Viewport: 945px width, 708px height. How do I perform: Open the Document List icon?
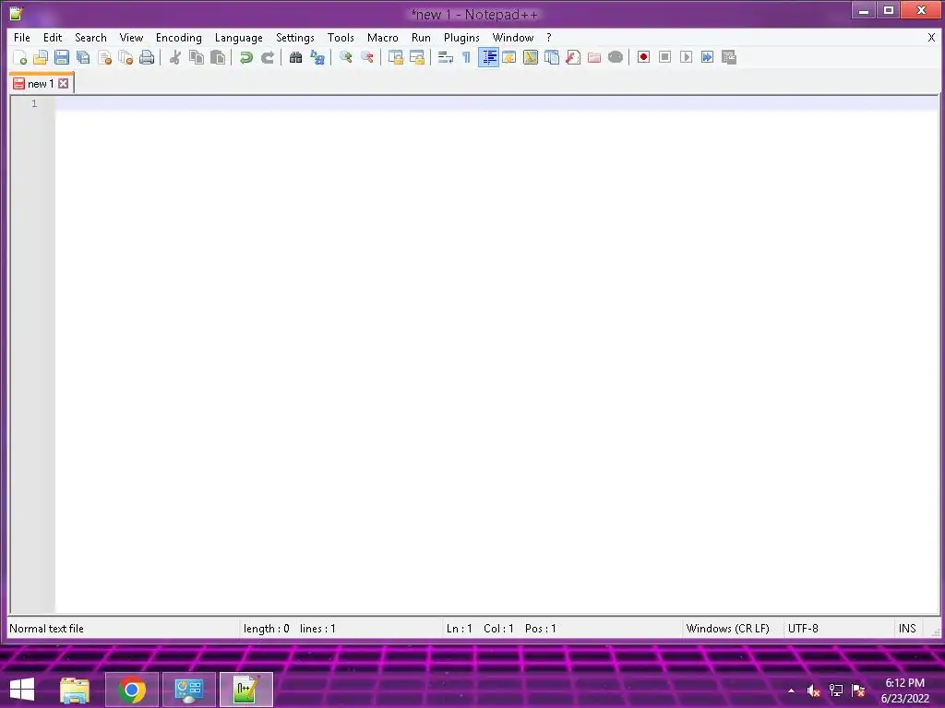(552, 57)
